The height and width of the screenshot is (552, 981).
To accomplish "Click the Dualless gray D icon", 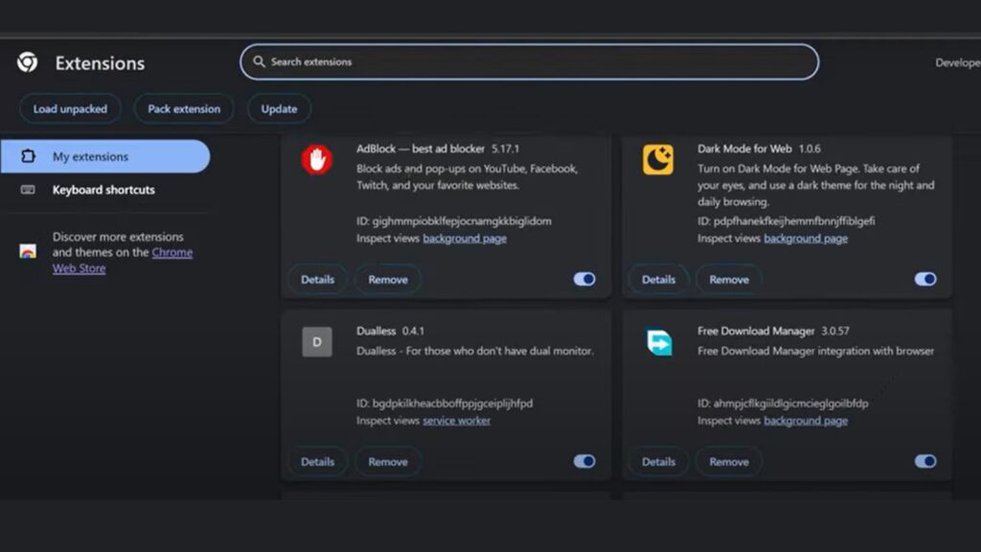I will [x=316, y=342].
